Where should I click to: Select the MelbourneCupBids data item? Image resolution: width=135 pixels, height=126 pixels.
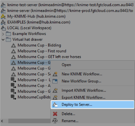34,97
